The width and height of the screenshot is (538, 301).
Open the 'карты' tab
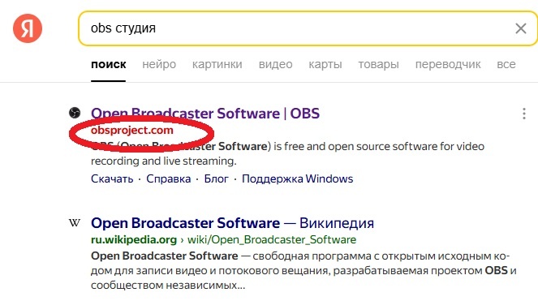[325, 65]
